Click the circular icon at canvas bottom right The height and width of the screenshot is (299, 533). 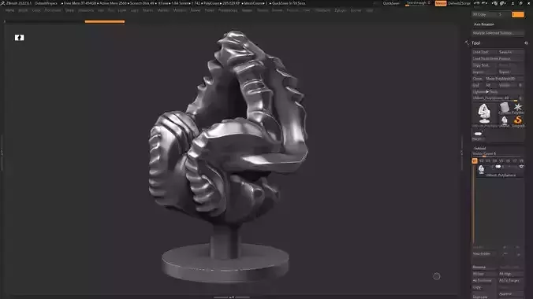click(x=437, y=276)
